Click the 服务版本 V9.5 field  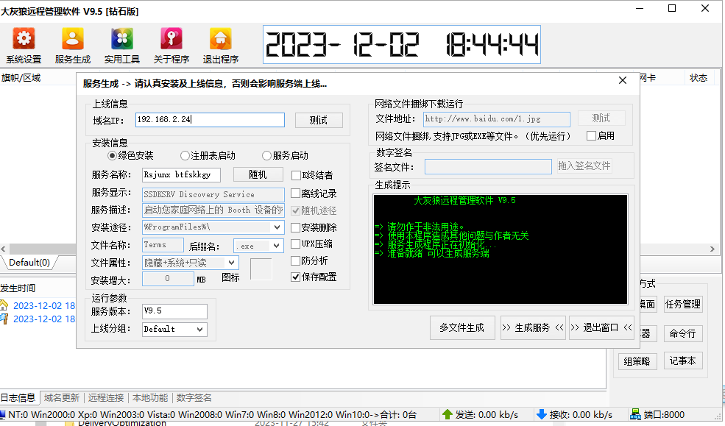tap(174, 311)
